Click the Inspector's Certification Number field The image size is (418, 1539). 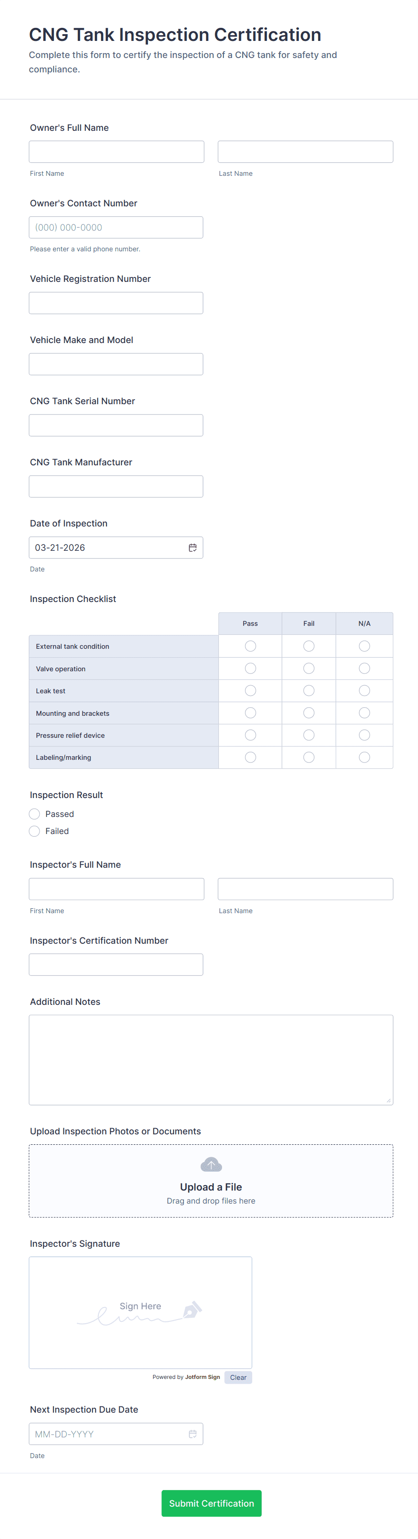[x=116, y=964]
